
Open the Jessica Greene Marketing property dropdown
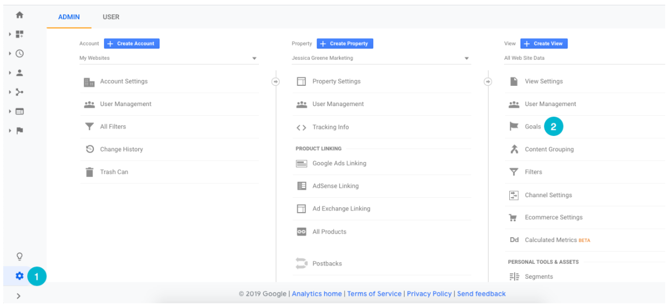pos(381,58)
